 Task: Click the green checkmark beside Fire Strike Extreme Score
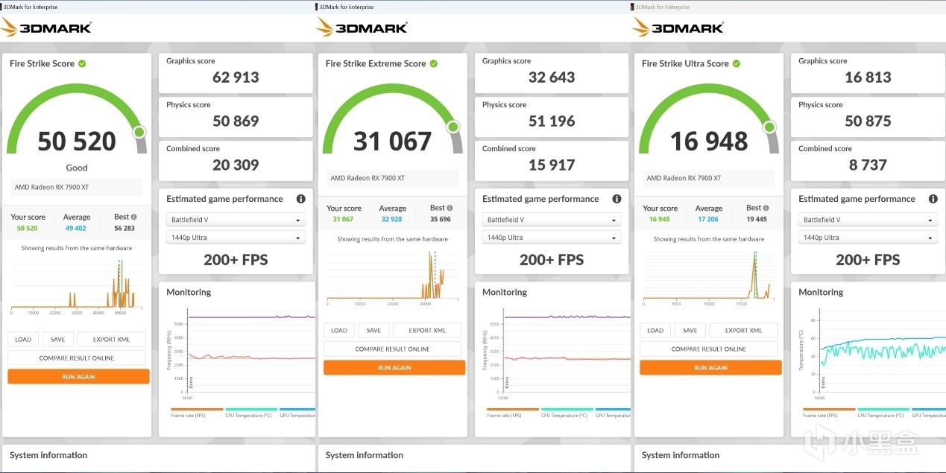tap(434, 63)
